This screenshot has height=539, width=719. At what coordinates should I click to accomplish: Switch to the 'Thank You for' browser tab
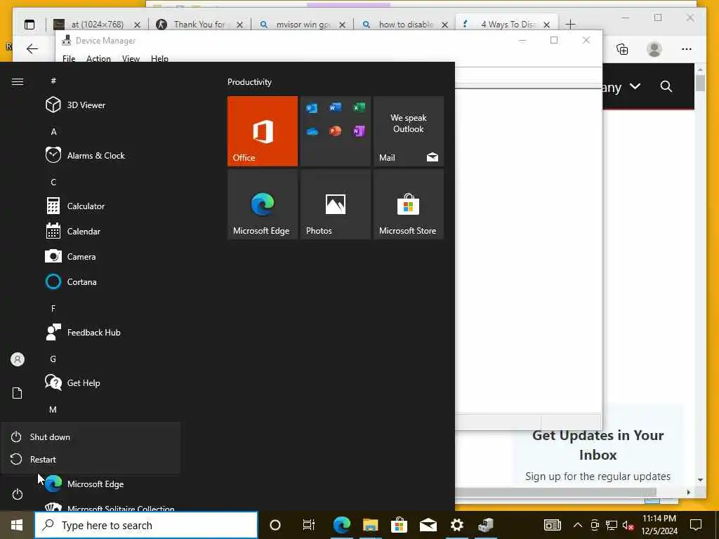point(200,25)
